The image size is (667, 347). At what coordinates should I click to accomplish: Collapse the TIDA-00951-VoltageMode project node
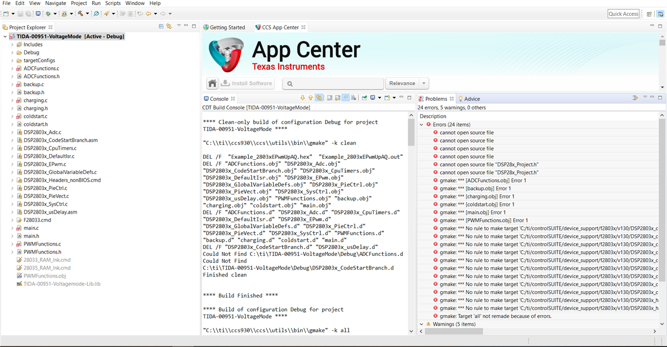[x=5, y=36]
